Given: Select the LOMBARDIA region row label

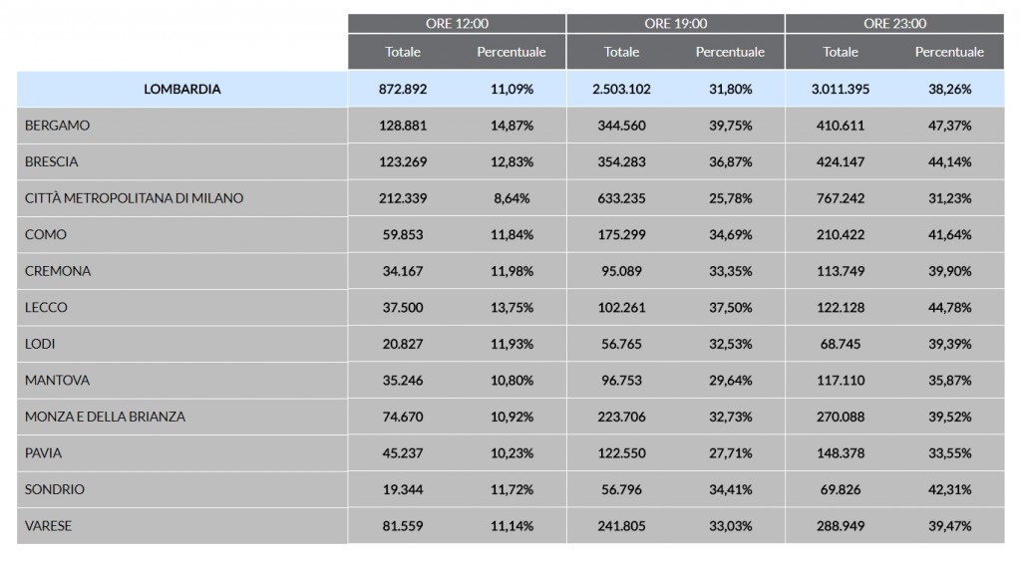Looking at the screenshot, I should [x=182, y=89].
